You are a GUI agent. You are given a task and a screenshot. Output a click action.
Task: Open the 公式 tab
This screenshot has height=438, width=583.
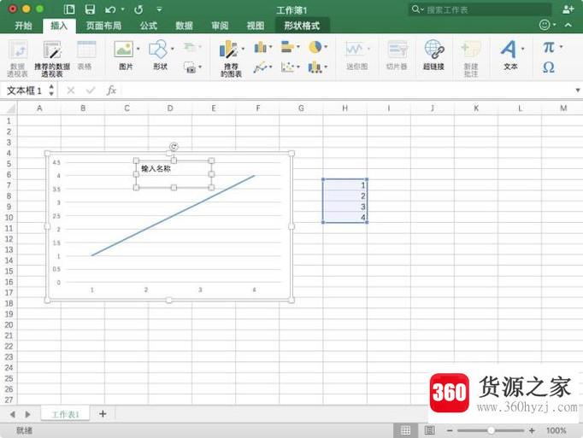tap(149, 26)
